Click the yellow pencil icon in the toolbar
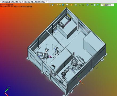Screen dimensions: 117x96 (x=57, y=5)
